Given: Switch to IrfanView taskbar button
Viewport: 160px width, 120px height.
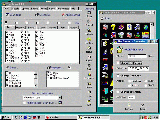Looking at the screenshot, I should pos(61,117).
